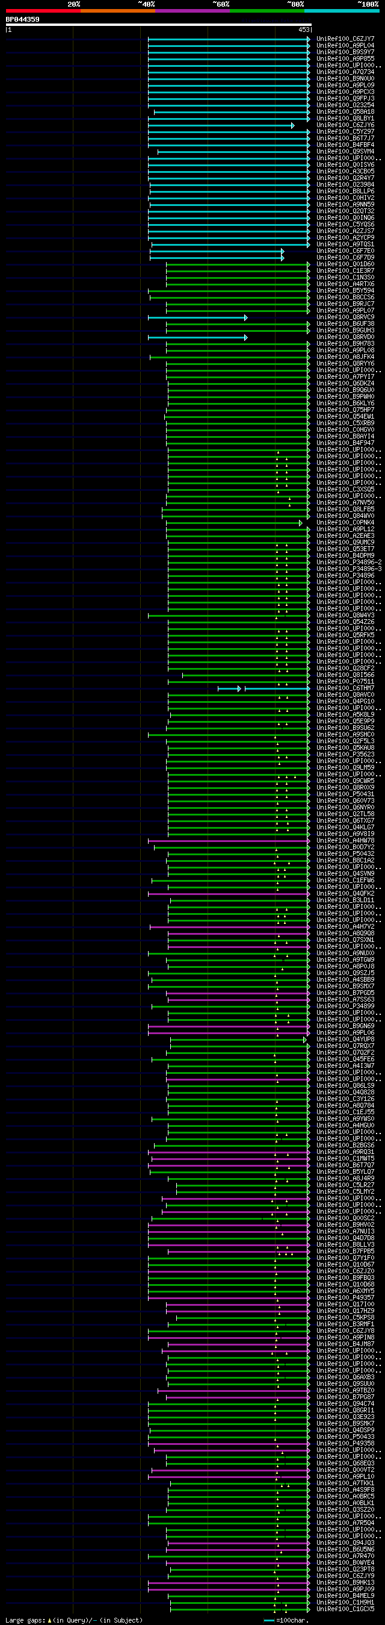
Task: Click the cyan ~100% identity legend bar
Action: click(342, 11)
